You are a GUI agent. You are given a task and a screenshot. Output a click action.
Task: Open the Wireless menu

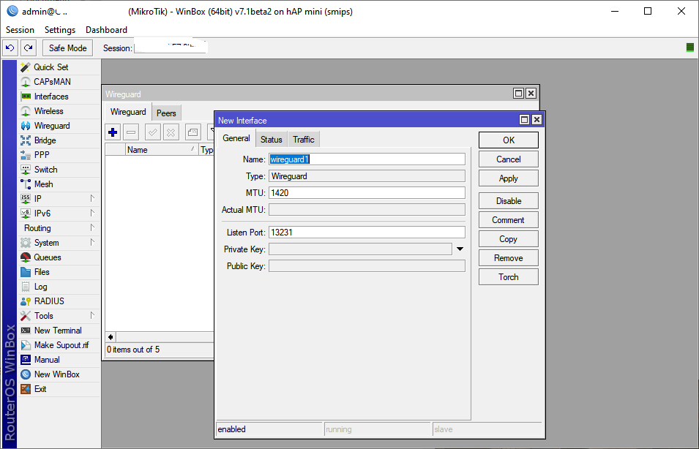coord(59,111)
